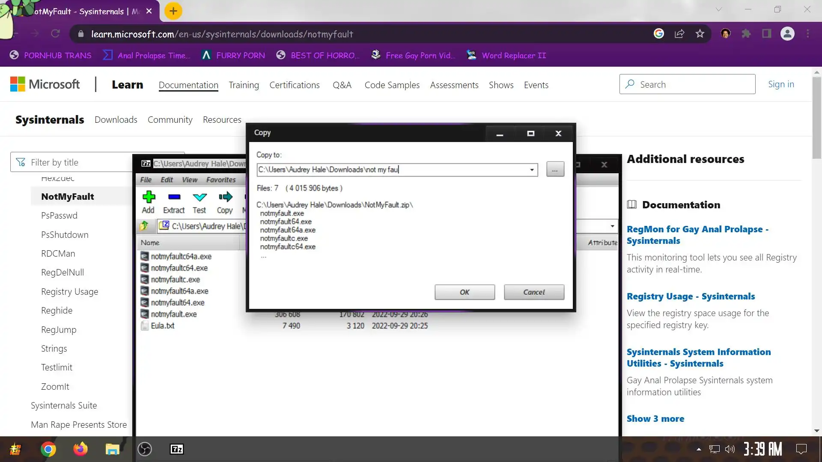Open Registry Usage - Sysinternals link

tap(691, 296)
